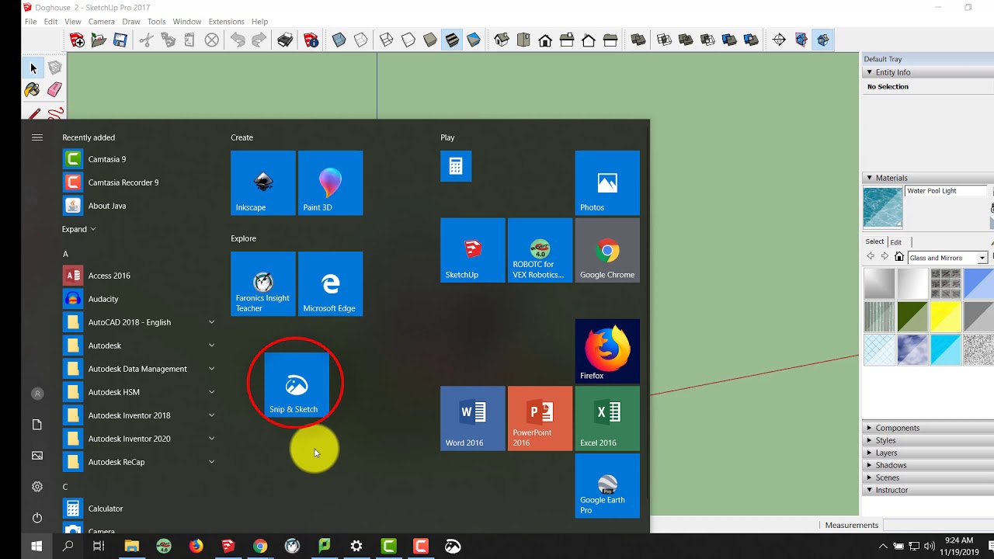Open the Word 2016 tile
The image size is (994, 559).
click(473, 418)
